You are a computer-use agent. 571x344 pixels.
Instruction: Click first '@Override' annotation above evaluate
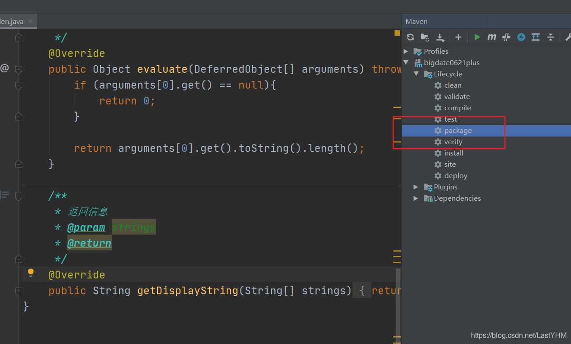tap(77, 53)
